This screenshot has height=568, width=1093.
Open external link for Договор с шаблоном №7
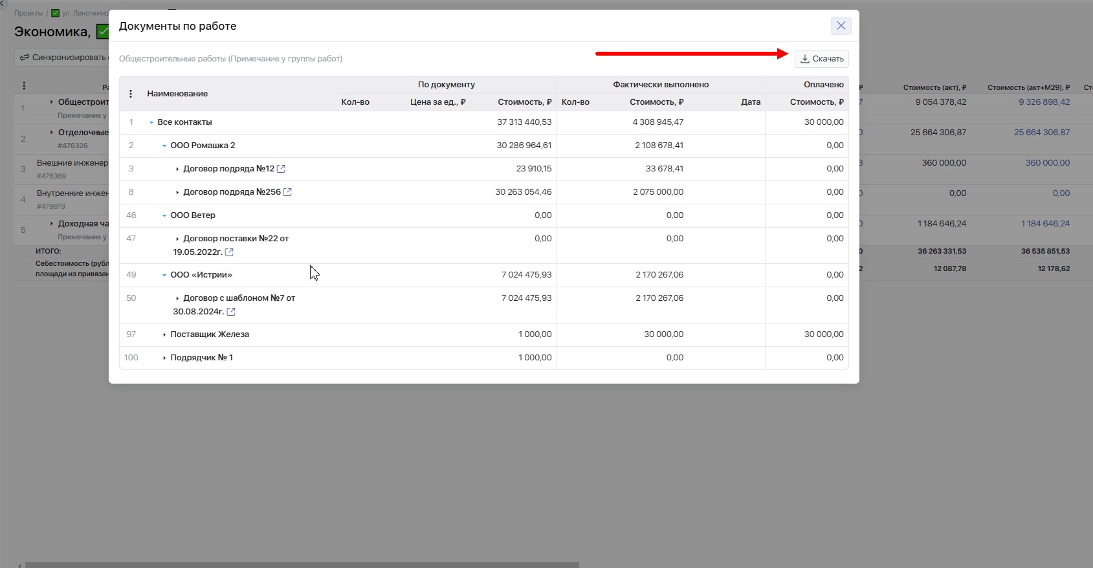point(231,312)
